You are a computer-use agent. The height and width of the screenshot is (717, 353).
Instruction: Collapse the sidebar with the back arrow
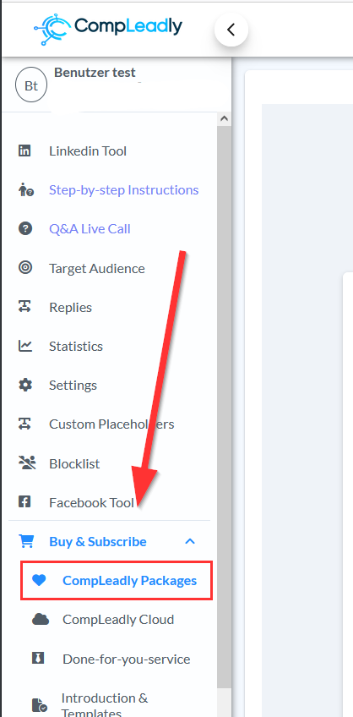pyautogui.click(x=231, y=30)
